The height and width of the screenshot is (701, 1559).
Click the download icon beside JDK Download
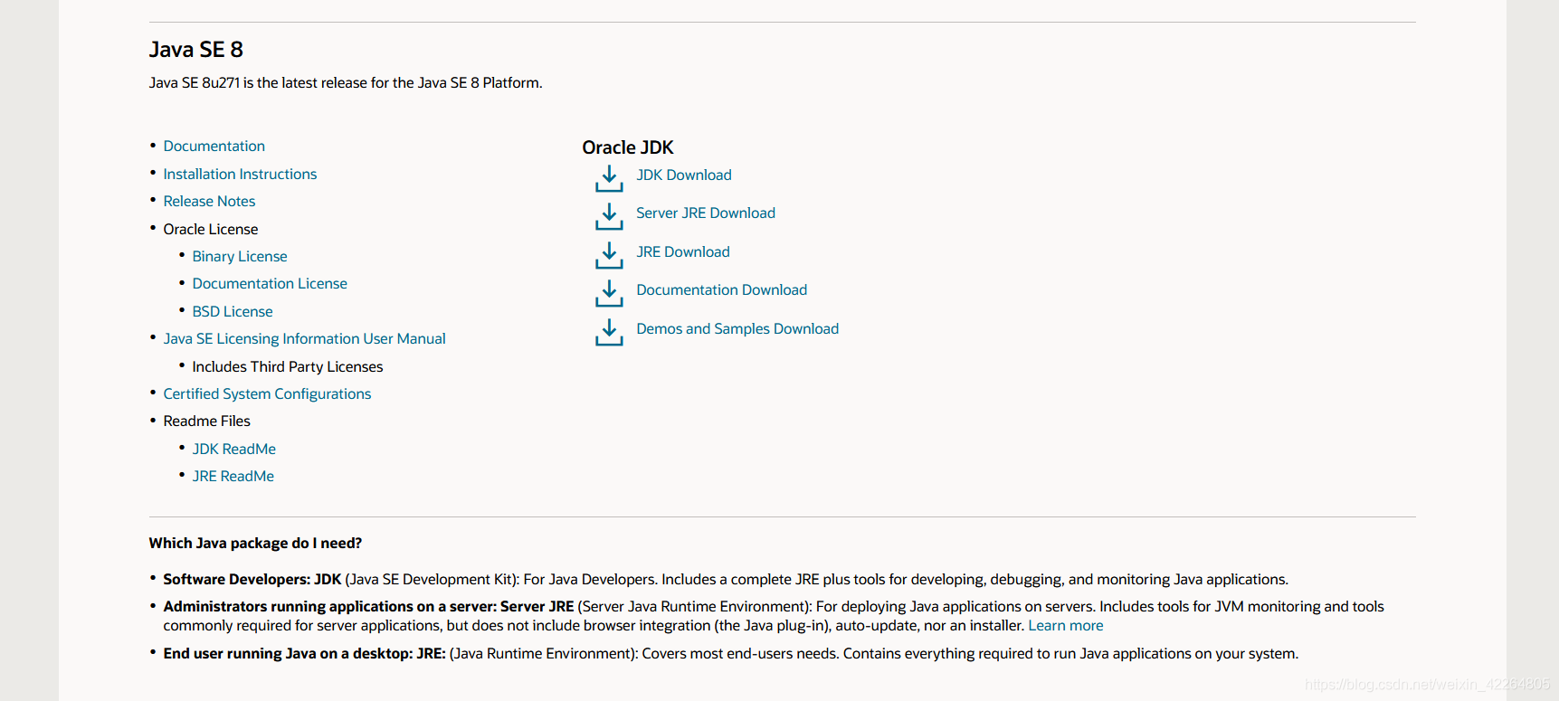click(609, 178)
